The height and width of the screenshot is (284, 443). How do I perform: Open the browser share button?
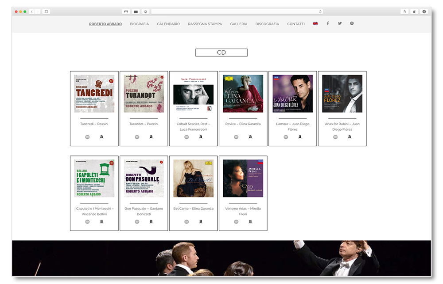[x=404, y=11]
